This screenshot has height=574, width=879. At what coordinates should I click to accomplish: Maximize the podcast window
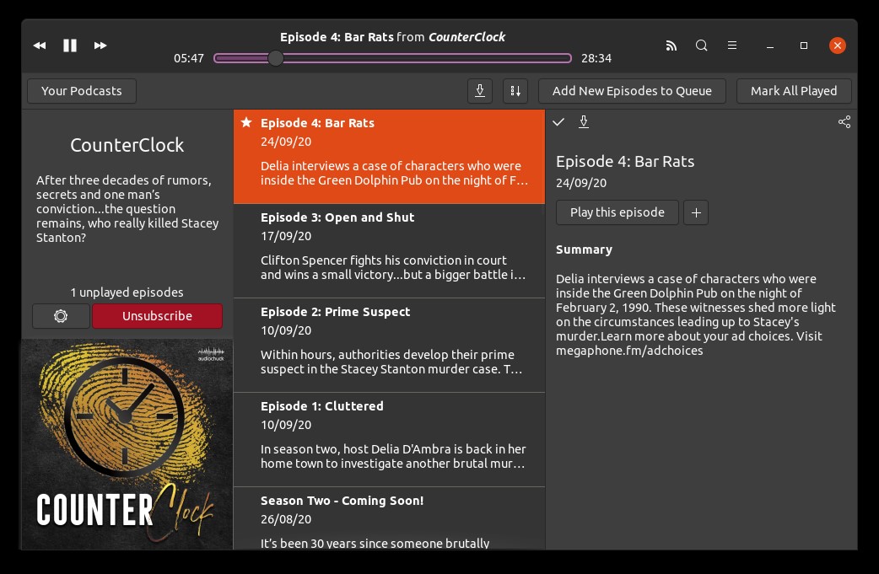pos(804,46)
